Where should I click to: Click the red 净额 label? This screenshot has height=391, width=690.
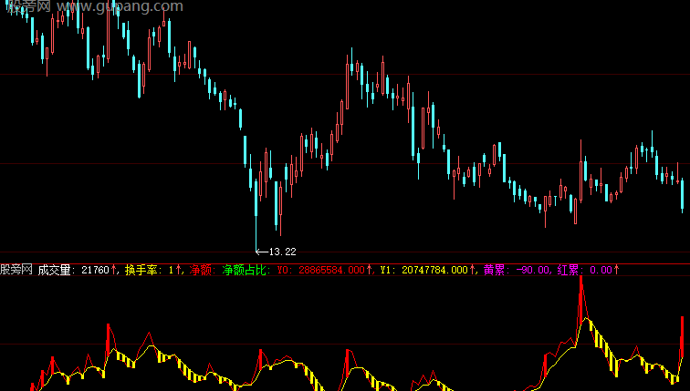coord(203,270)
